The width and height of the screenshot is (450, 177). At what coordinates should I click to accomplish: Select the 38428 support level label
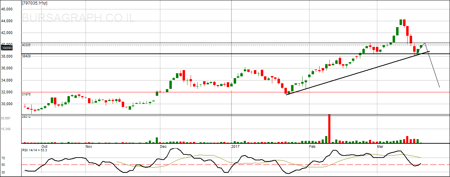point(26,56)
